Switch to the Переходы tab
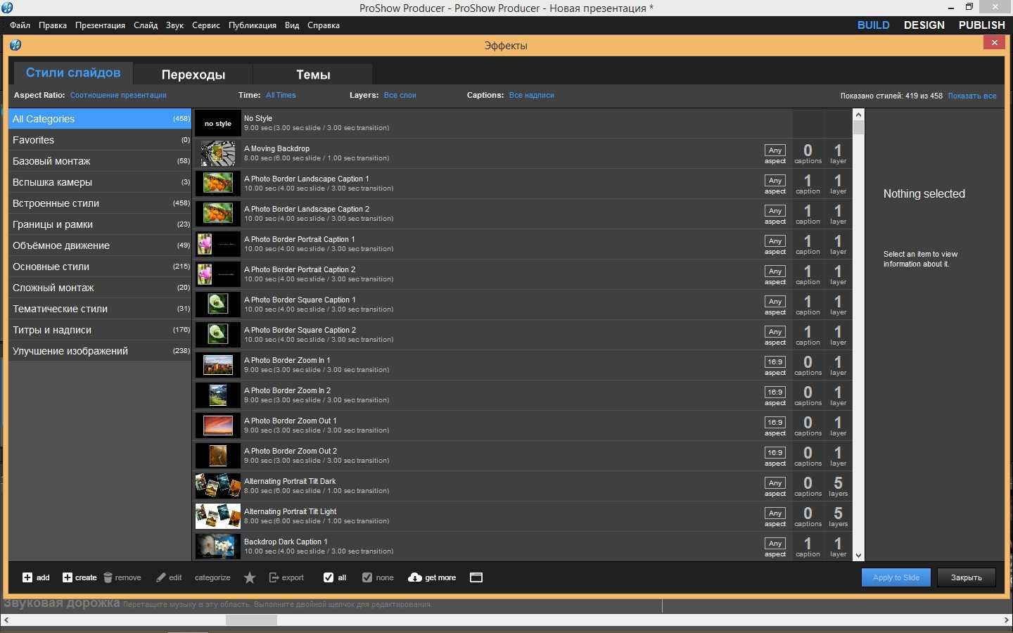The width and height of the screenshot is (1013, 633). [193, 75]
